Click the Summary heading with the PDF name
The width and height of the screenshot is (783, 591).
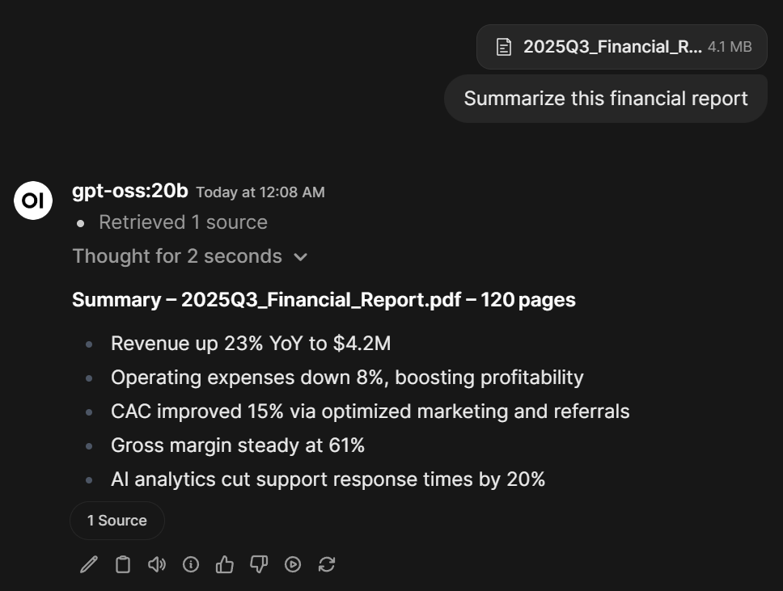[324, 300]
